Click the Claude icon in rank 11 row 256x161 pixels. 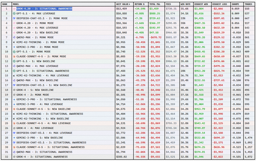tap(14, 56)
